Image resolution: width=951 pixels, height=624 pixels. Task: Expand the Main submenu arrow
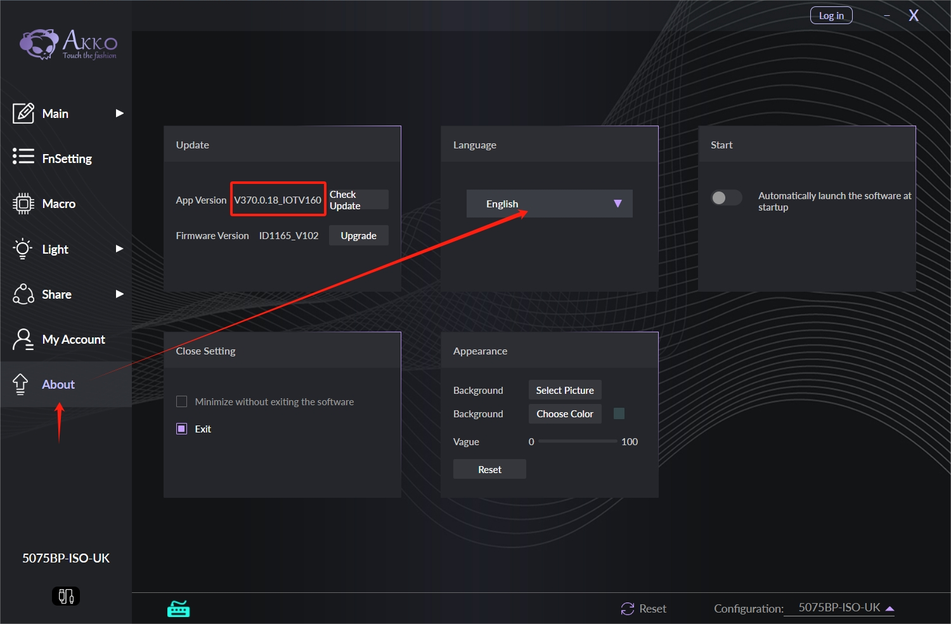[x=119, y=114]
